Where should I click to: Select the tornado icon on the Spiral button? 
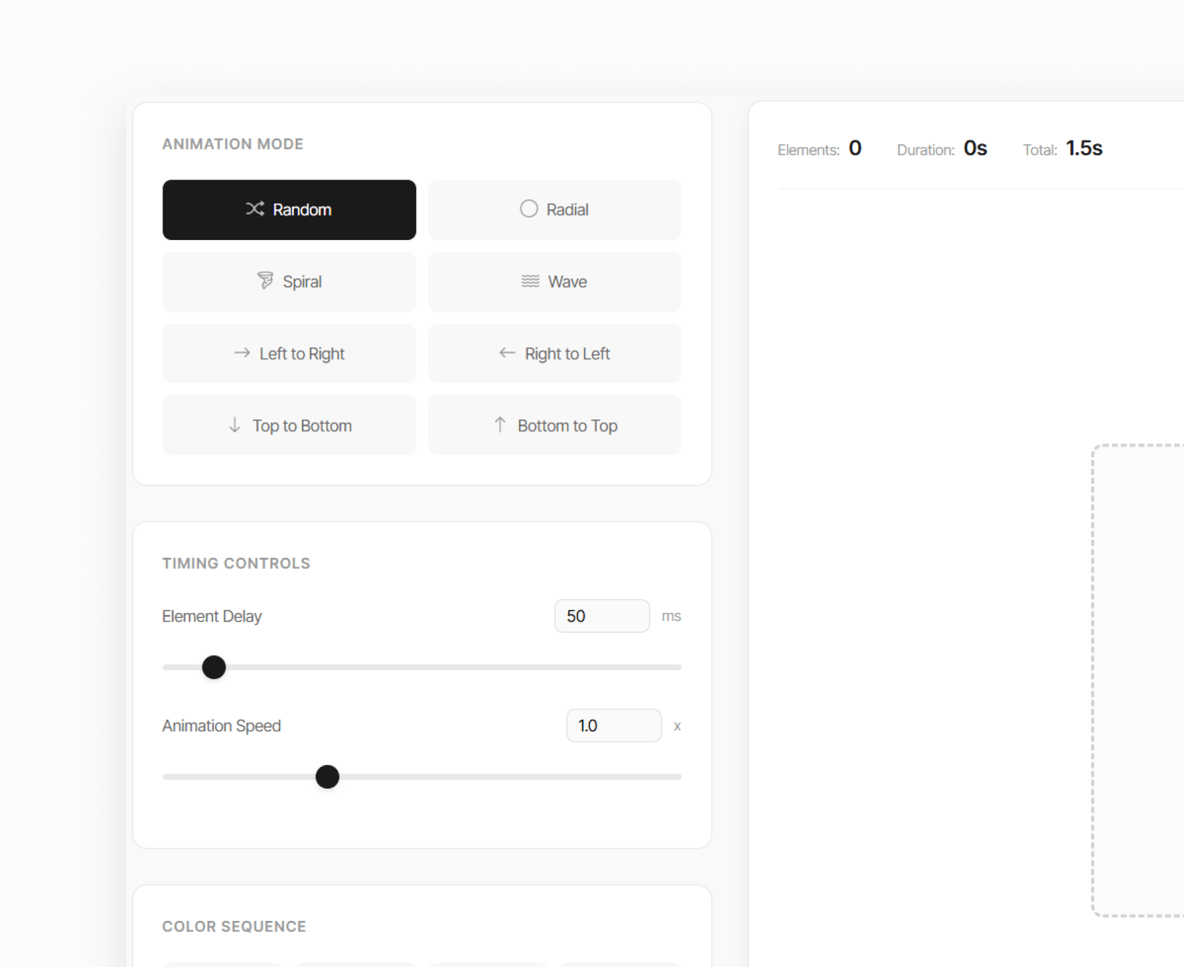coord(266,281)
